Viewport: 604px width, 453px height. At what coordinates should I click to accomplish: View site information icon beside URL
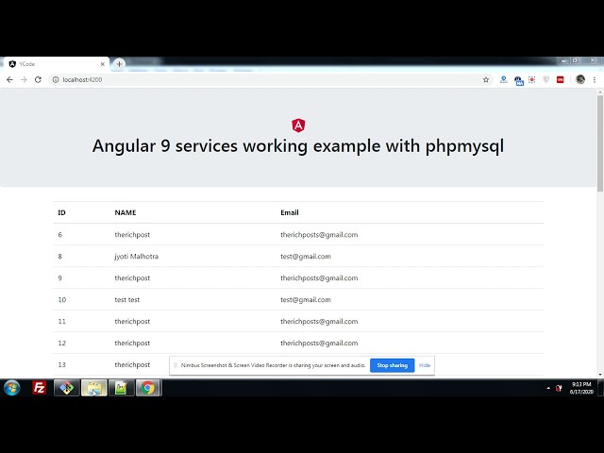pyautogui.click(x=56, y=79)
